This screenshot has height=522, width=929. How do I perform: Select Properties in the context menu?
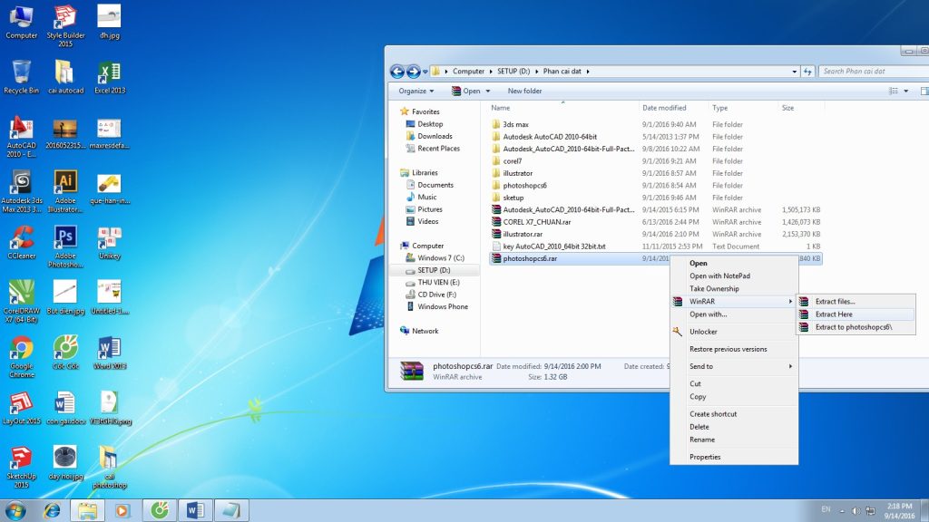[x=705, y=457]
